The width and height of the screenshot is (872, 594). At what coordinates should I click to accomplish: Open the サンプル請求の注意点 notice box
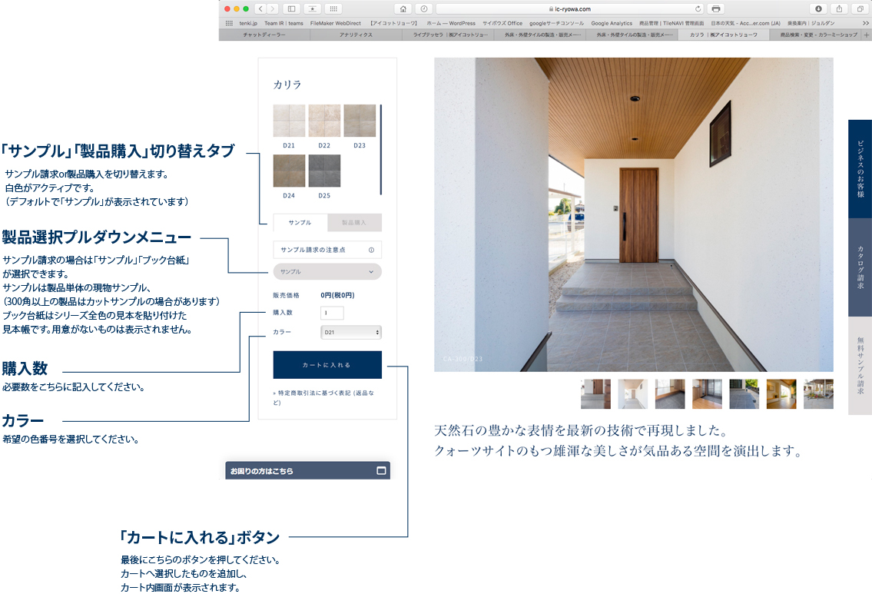pos(327,251)
